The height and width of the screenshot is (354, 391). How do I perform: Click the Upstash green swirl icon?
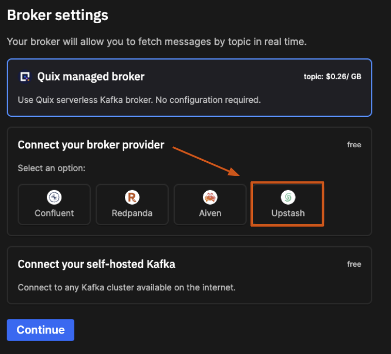(x=288, y=197)
